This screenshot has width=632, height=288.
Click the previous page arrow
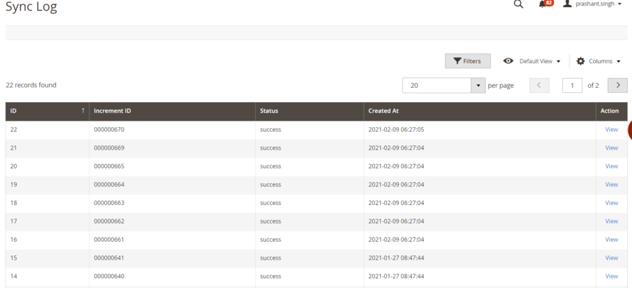click(539, 85)
